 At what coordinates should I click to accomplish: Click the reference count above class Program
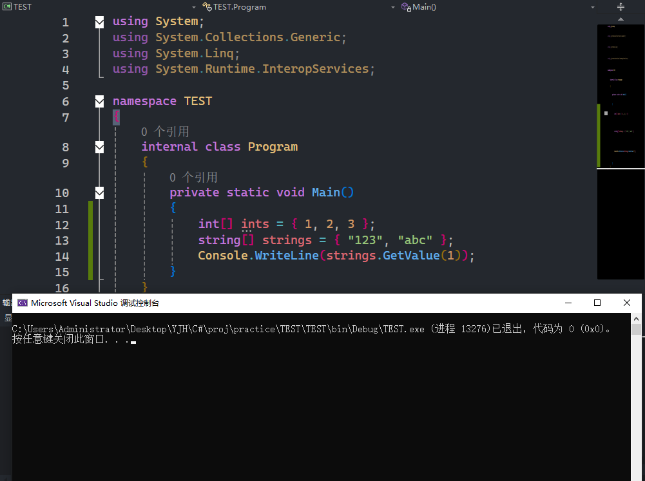[x=165, y=131]
